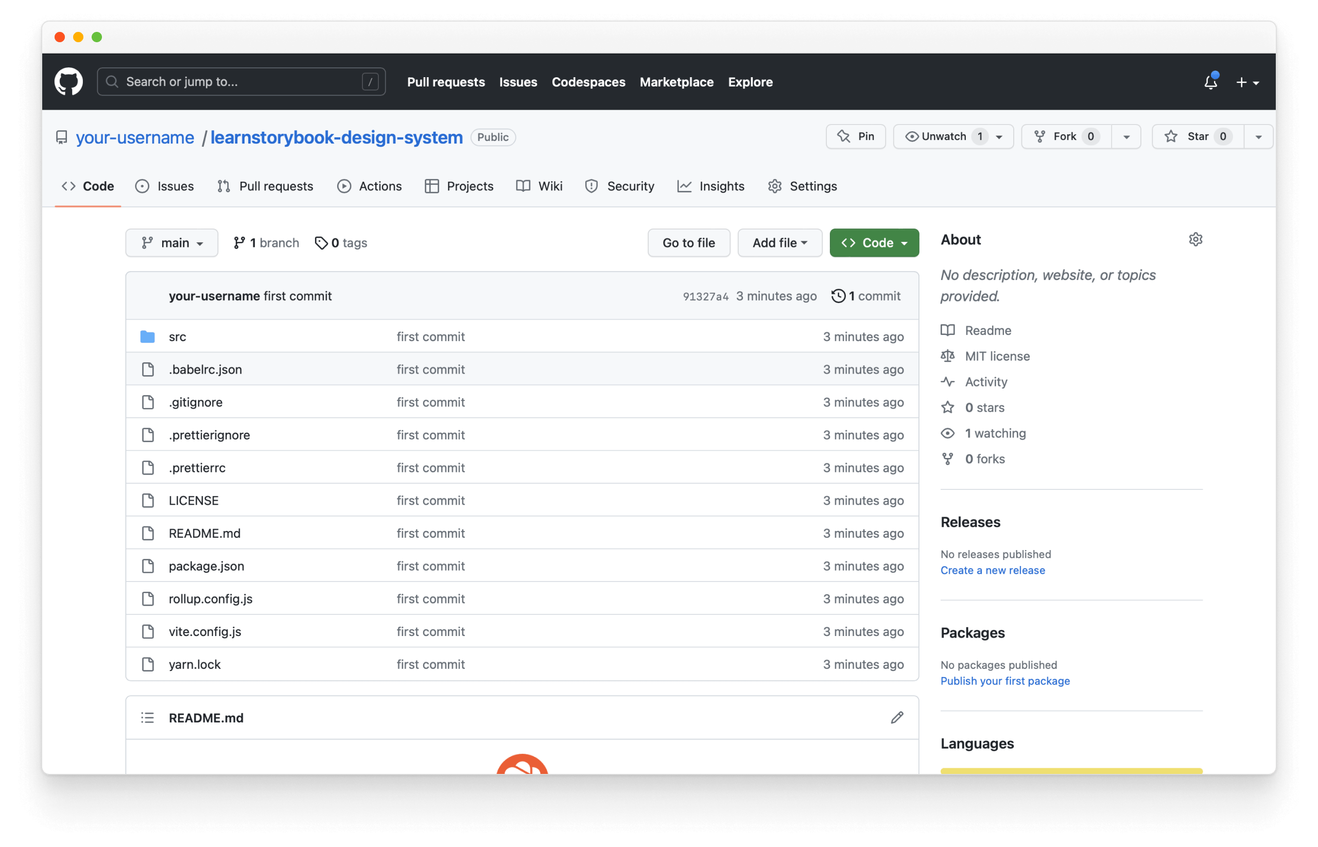
Task: Expand the Add file dropdown menu
Action: [x=778, y=242]
